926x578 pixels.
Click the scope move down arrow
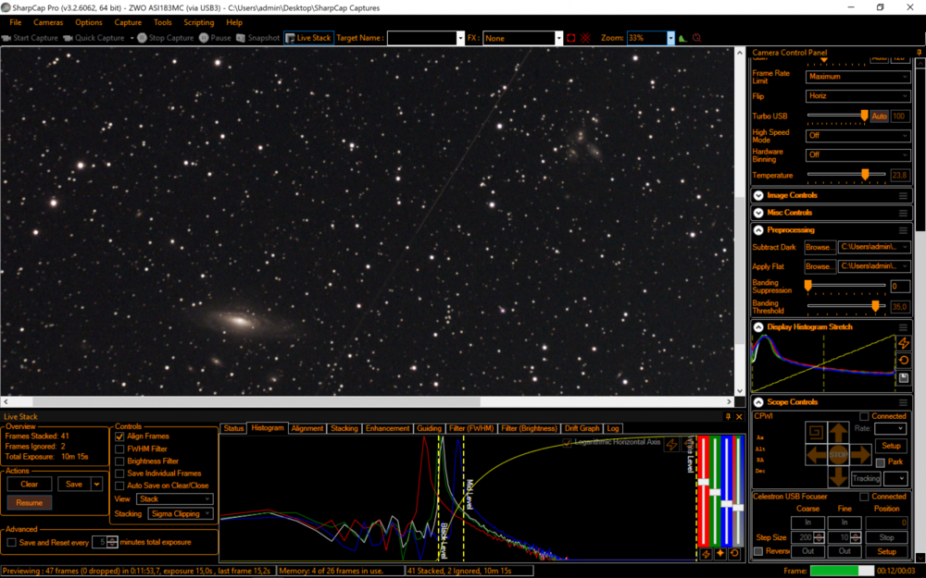click(838, 475)
